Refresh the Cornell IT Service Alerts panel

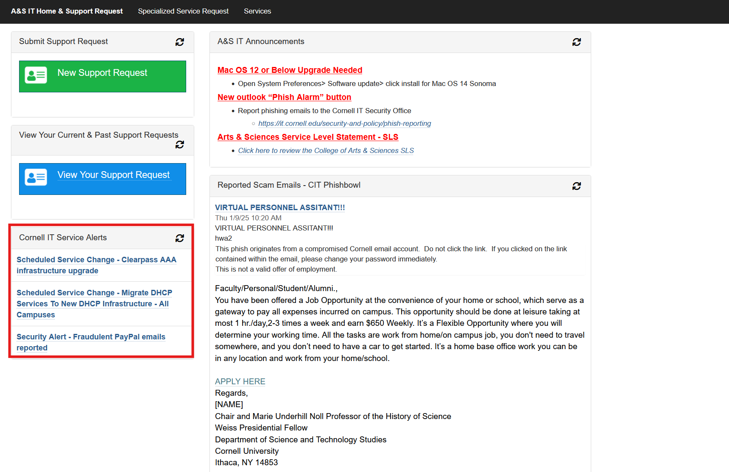point(180,238)
